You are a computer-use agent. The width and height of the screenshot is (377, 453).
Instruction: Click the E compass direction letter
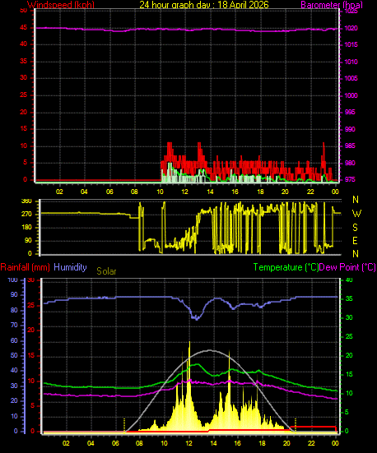point(356,240)
